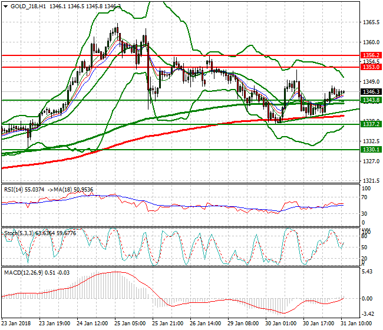The width and height of the screenshot is (383, 330).
Task: Click the 30 Jan 17:00 time label
Action: 319,323
